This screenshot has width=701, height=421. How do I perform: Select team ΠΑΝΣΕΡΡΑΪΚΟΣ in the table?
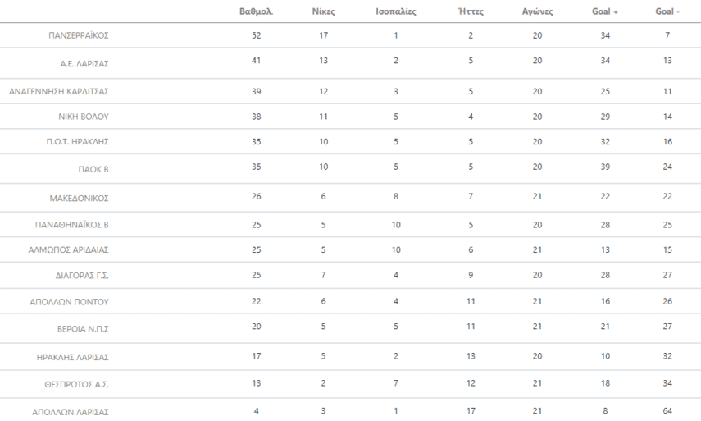point(80,35)
